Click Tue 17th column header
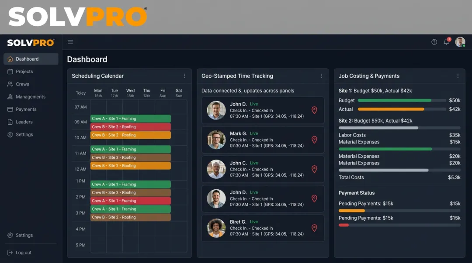Image resolution: width=472 pixels, height=263 pixels. [115, 93]
